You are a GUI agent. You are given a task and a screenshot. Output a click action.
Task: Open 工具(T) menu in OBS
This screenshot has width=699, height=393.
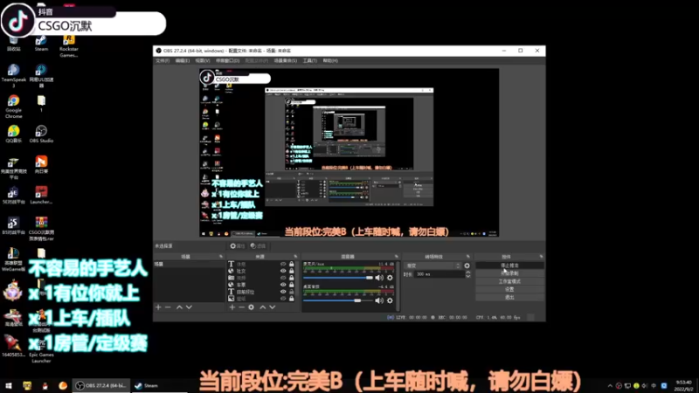[x=310, y=60]
